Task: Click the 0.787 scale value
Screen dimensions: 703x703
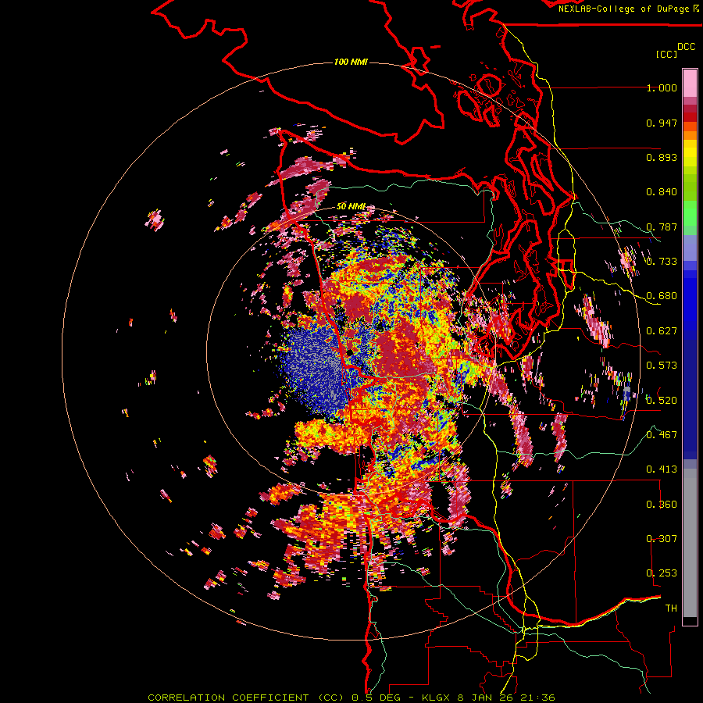Action: [x=662, y=227]
